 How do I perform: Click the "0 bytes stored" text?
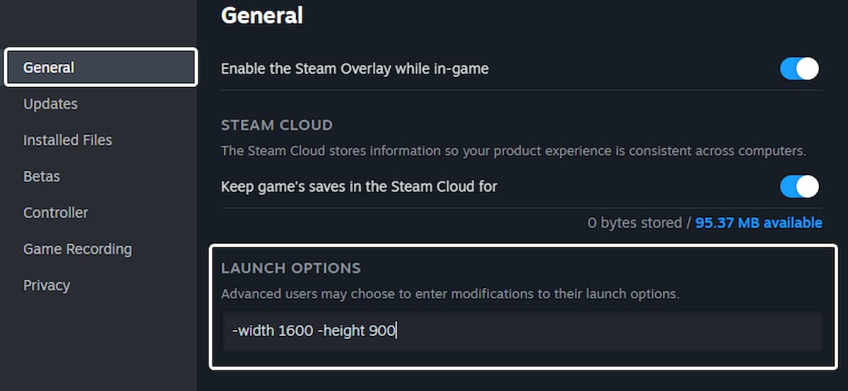click(x=635, y=223)
